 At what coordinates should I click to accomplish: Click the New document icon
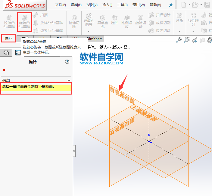pyautogui.click(x=183, y=5)
